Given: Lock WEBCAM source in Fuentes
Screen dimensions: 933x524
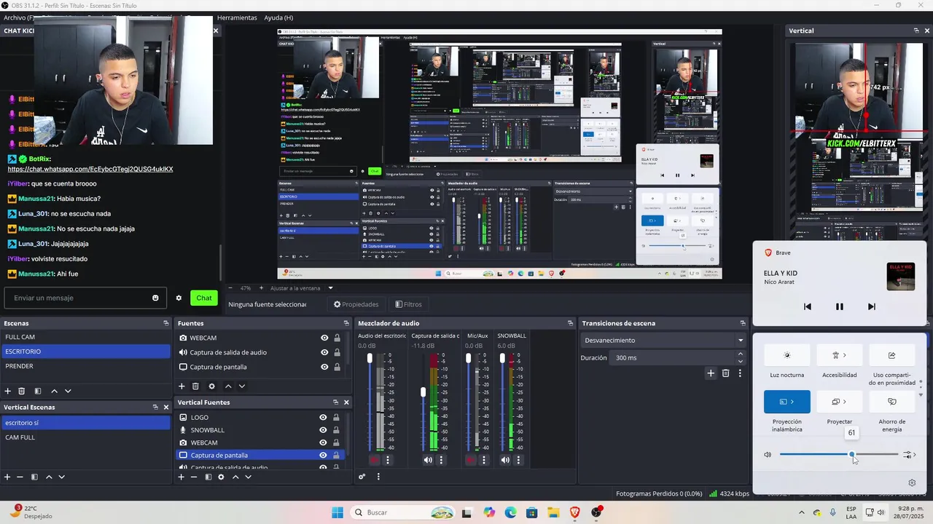Looking at the screenshot, I should point(337,338).
